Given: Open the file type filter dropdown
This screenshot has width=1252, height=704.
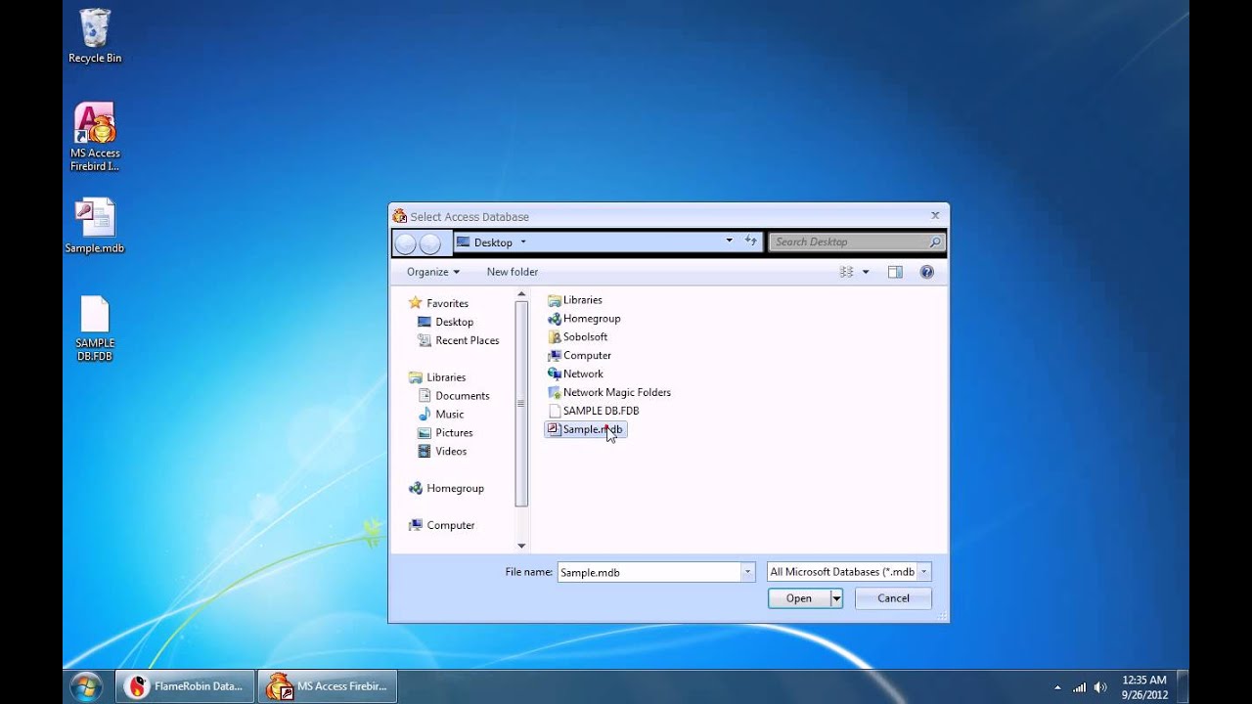Looking at the screenshot, I should click(x=849, y=572).
